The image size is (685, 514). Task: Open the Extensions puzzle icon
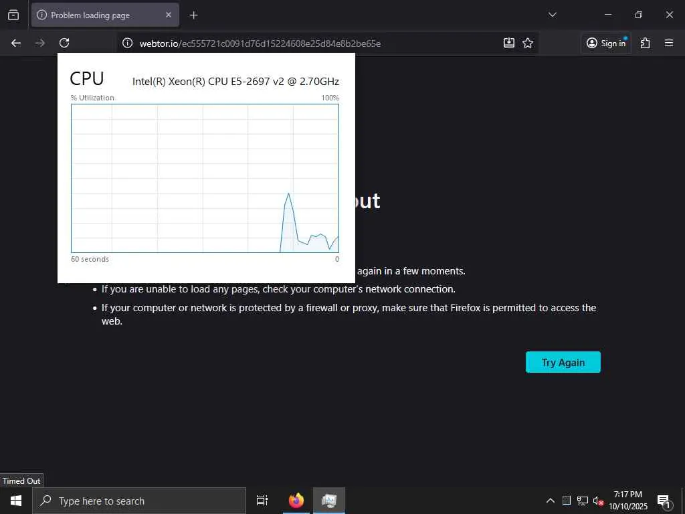click(x=646, y=43)
